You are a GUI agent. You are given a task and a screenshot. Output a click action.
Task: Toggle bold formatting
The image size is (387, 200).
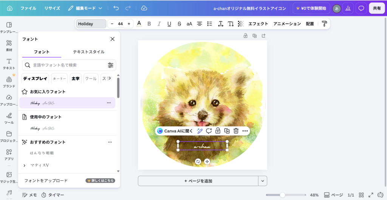point(149,24)
